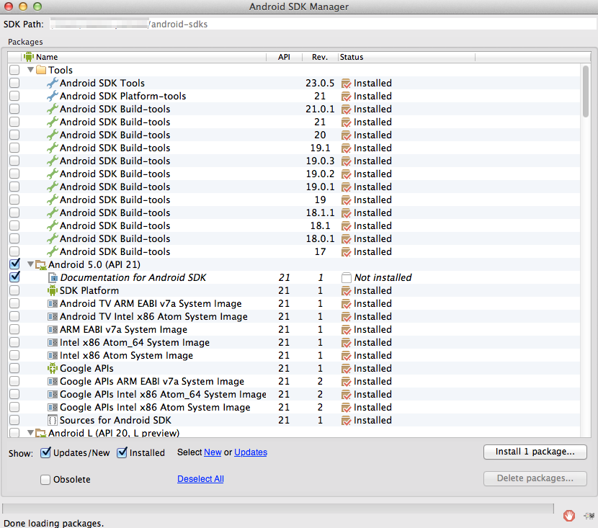
Task: Click the Not installed status text
Action: point(383,277)
